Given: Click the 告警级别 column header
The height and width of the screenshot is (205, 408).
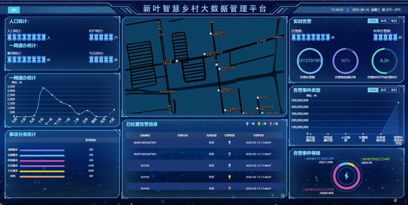Looking at the screenshot, I should [x=230, y=135].
